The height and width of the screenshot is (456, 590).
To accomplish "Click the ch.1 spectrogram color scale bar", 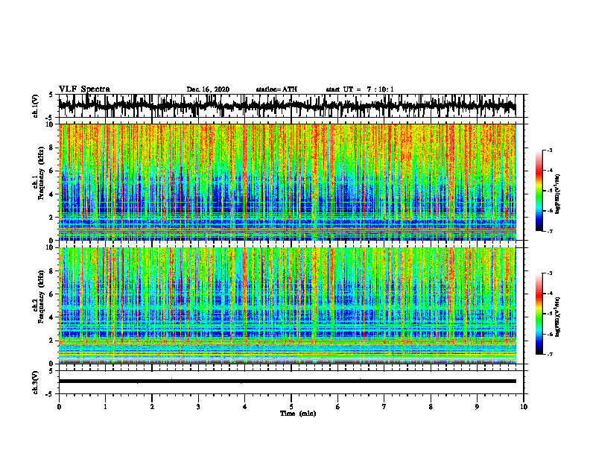I will (x=539, y=191).
